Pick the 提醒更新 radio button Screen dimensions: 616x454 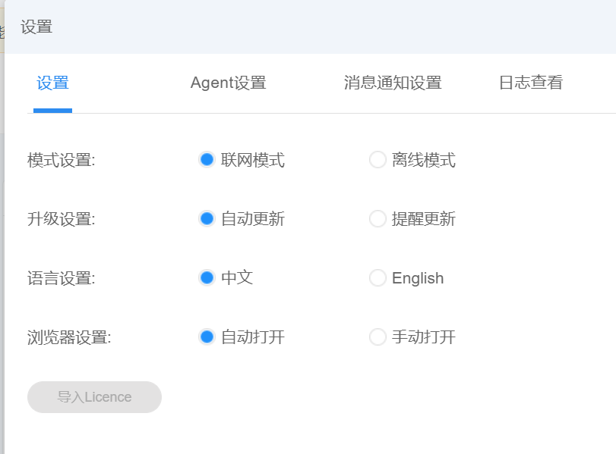tap(377, 219)
